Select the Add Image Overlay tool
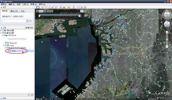The height and width of the screenshot is (100, 172). tap(53, 7)
